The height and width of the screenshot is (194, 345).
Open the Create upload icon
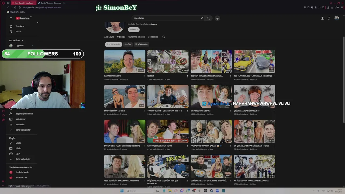[x=322, y=18]
